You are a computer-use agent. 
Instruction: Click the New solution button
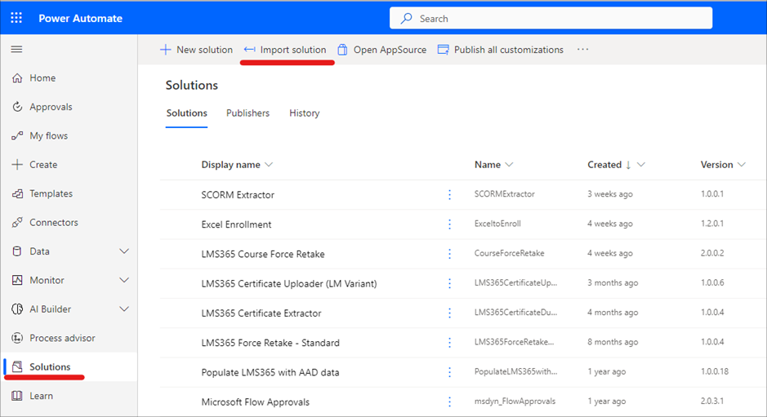click(x=196, y=50)
